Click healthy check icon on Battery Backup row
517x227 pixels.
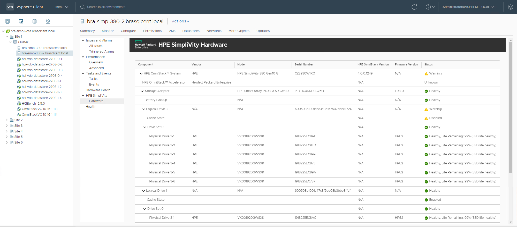[x=426, y=100]
